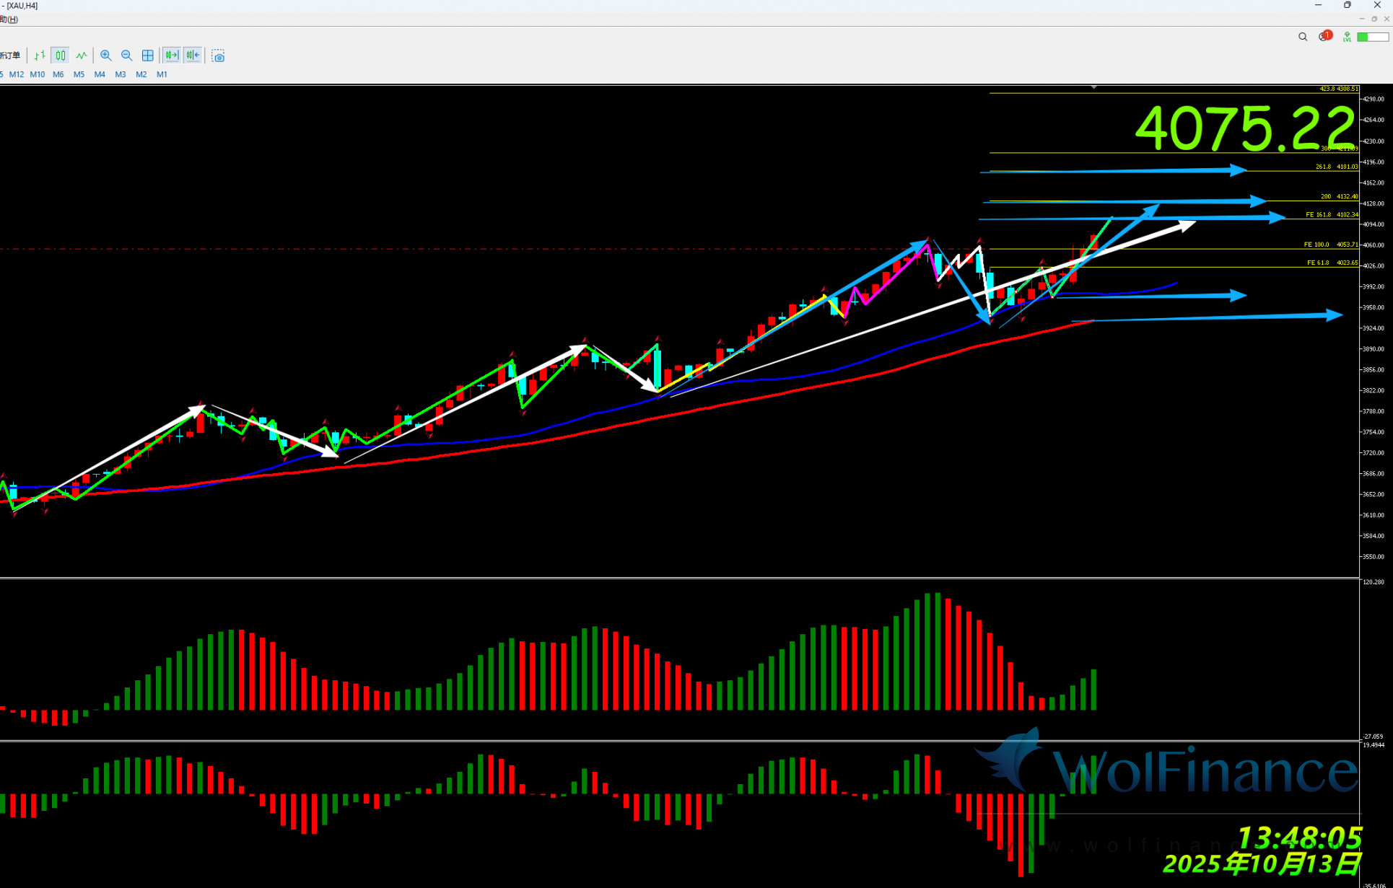The image size is (1393, 888).
Task: Switch chart to line chart mode
Action: (82, 56)
